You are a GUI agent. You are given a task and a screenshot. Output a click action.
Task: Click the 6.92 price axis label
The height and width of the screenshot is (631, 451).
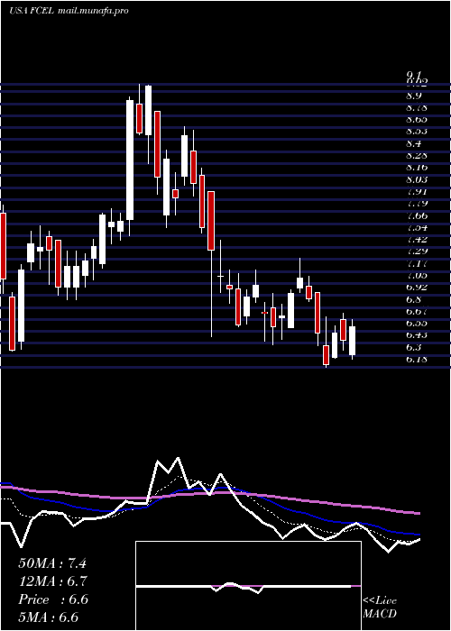point(417,287)
